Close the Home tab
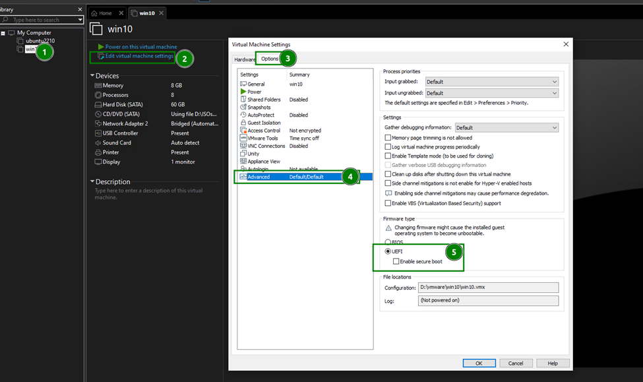Screen dimensions: 643x382 pos(121,13)
